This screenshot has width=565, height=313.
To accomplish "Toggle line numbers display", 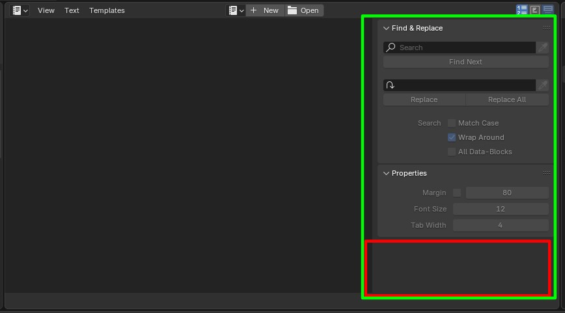I will pos(521,10).
